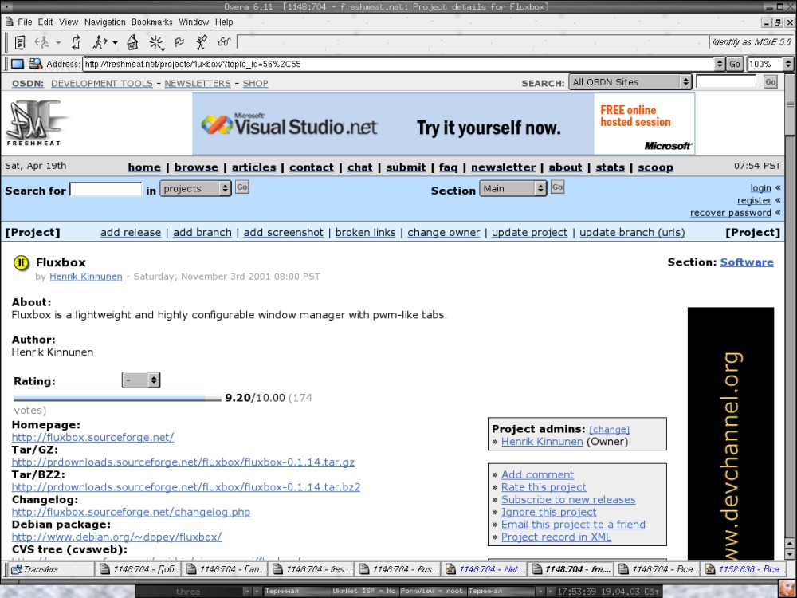Open the File menu
The height and width of the screenshot is (598, 797).
[25, 22]
